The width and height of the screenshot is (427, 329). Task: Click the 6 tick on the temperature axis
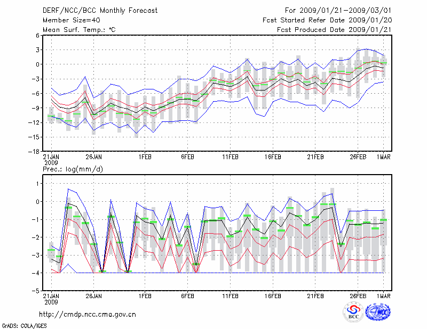pos(38,35)
